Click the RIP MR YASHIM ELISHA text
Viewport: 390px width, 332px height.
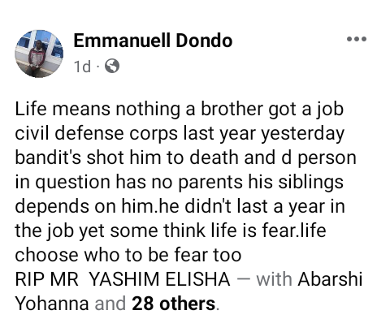pyautogui.click(x=123, y=279)
